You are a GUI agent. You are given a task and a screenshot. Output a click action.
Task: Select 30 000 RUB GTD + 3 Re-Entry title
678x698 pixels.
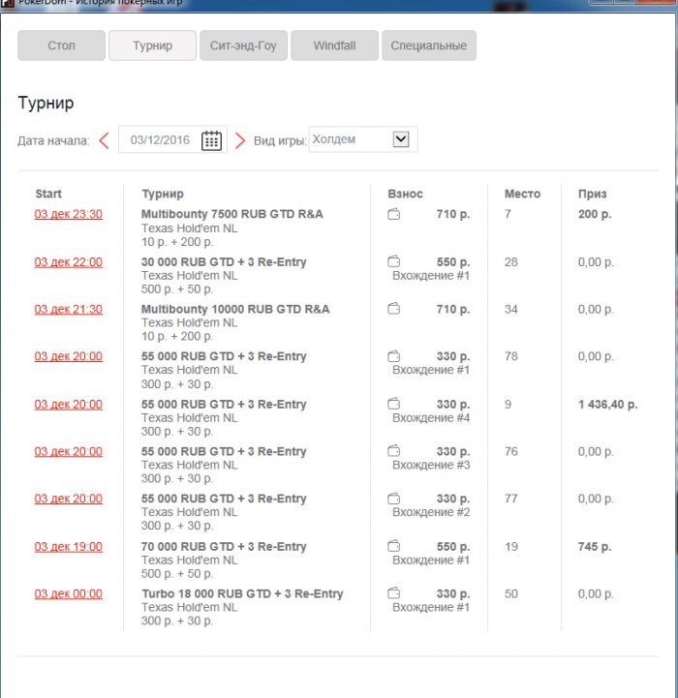pyautogui.click(x=224, y=261)
